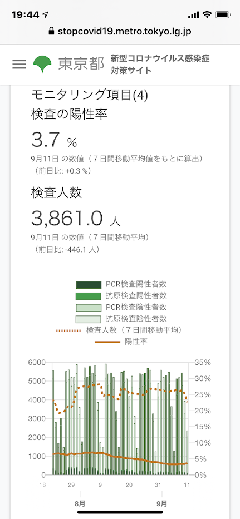This screenshot has height=519, width=240.
Task: Toggle 抗原検査陽性者数 legend series
Action: [121, 296]
